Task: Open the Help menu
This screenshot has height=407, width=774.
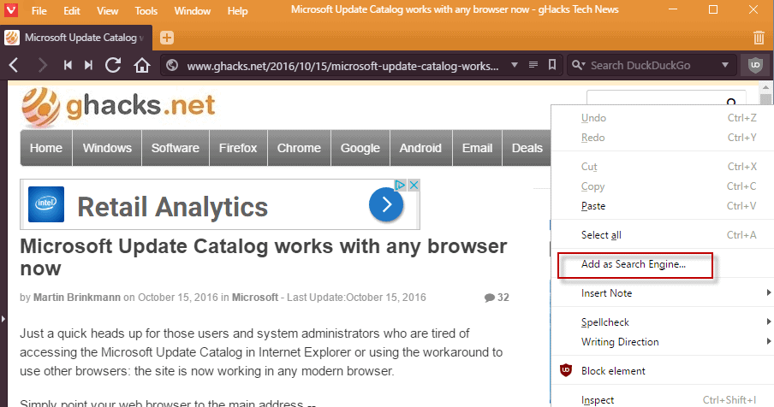Action: [x=237, y=10]
